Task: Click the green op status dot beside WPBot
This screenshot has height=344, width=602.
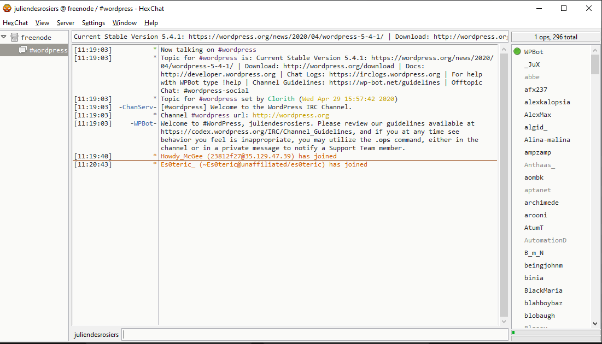Action: coord(517,51)
